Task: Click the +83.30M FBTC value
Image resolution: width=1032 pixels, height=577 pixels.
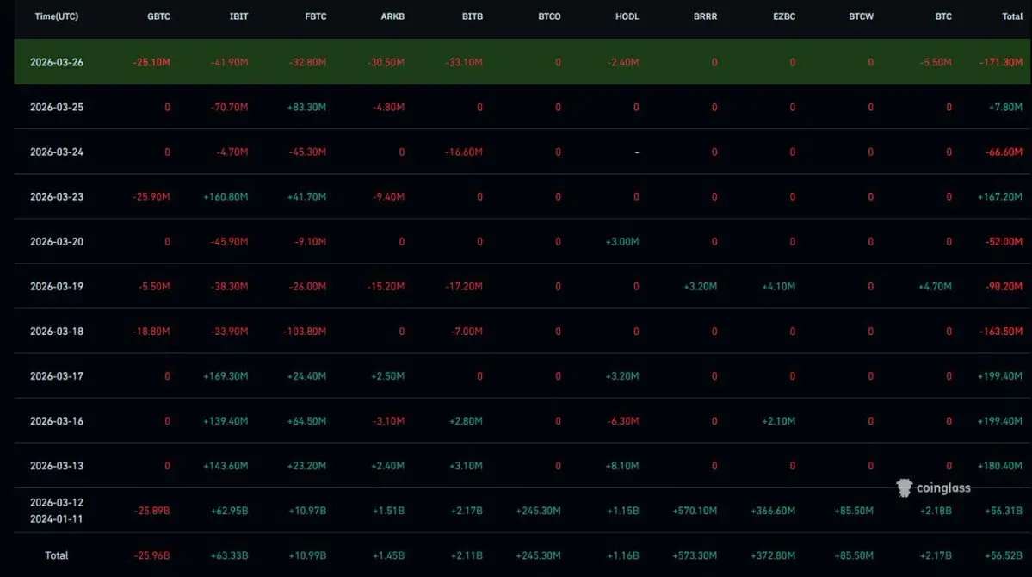Action: (306, 108)
